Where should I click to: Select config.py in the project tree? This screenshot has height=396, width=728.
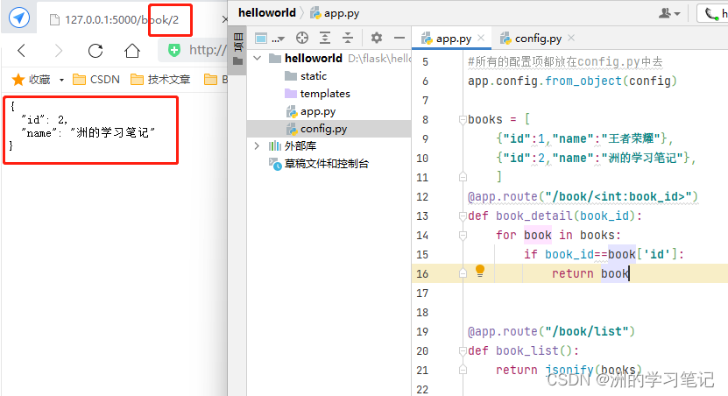pyautogui.click(x=323, y=129)
